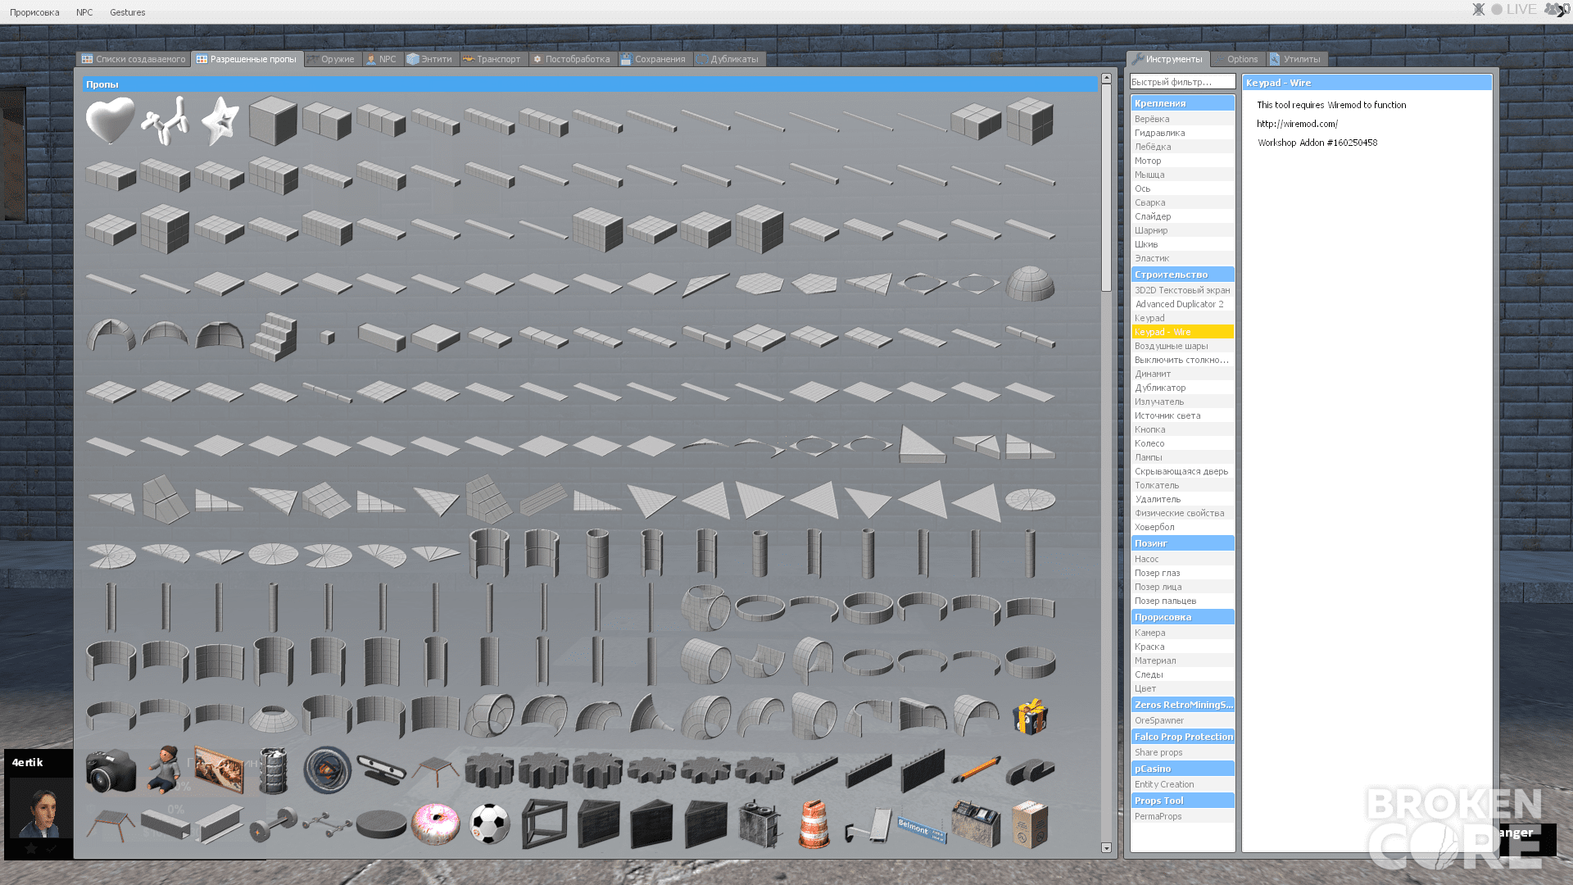Switch to the Options tab
The width and height of the screenshot is (1573, 885).
(x=1237, y=59)
